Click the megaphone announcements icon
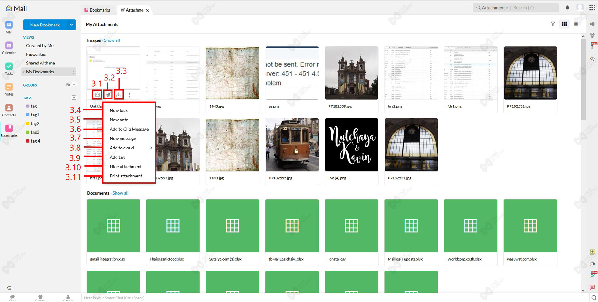 pyautogui.click(x=592, y=59)
